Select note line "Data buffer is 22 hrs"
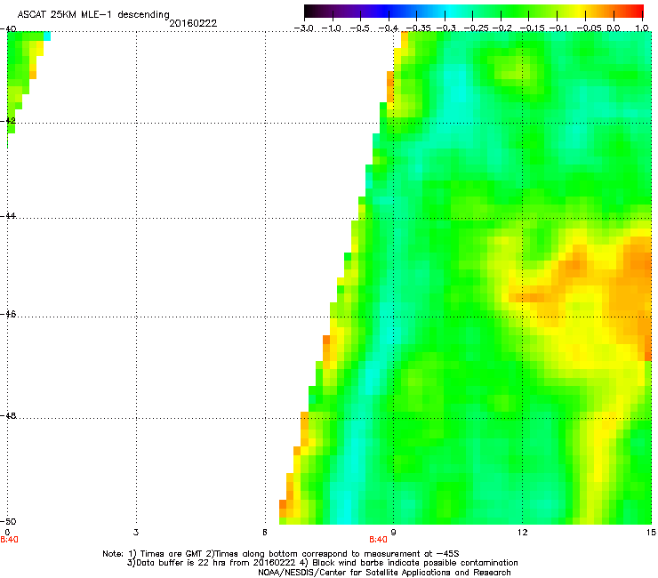This screenshot has height=578, width=658. coord(322,563)
